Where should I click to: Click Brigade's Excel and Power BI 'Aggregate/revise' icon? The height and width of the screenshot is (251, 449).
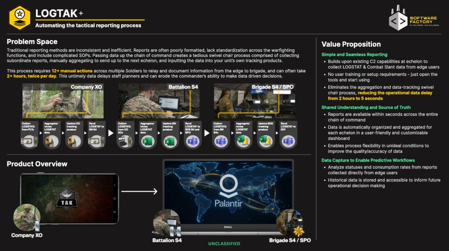tap(243, 141)
